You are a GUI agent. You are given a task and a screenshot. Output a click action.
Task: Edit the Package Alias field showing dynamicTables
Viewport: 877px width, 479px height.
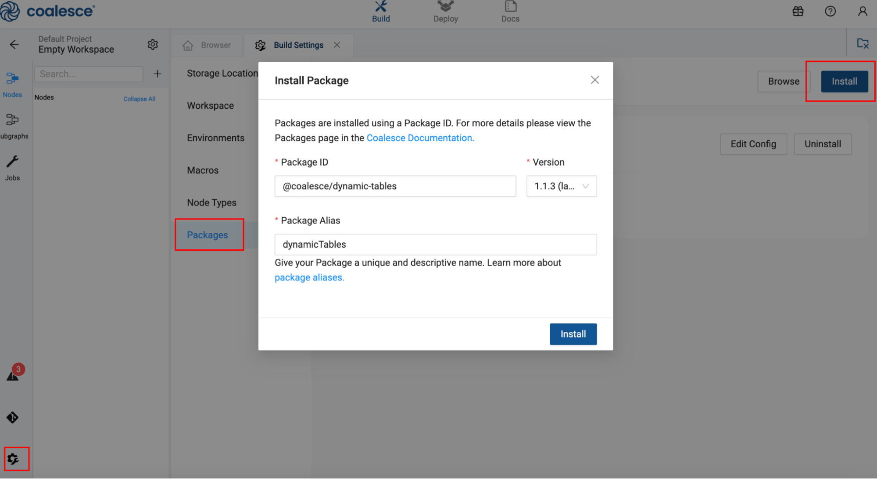coord(435,245)
